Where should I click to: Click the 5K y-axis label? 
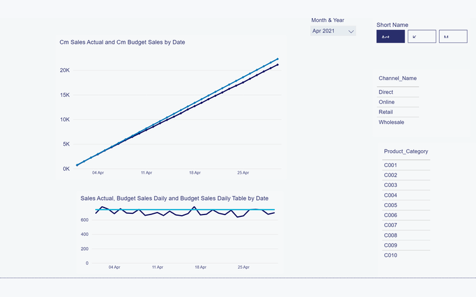(66, 144)
